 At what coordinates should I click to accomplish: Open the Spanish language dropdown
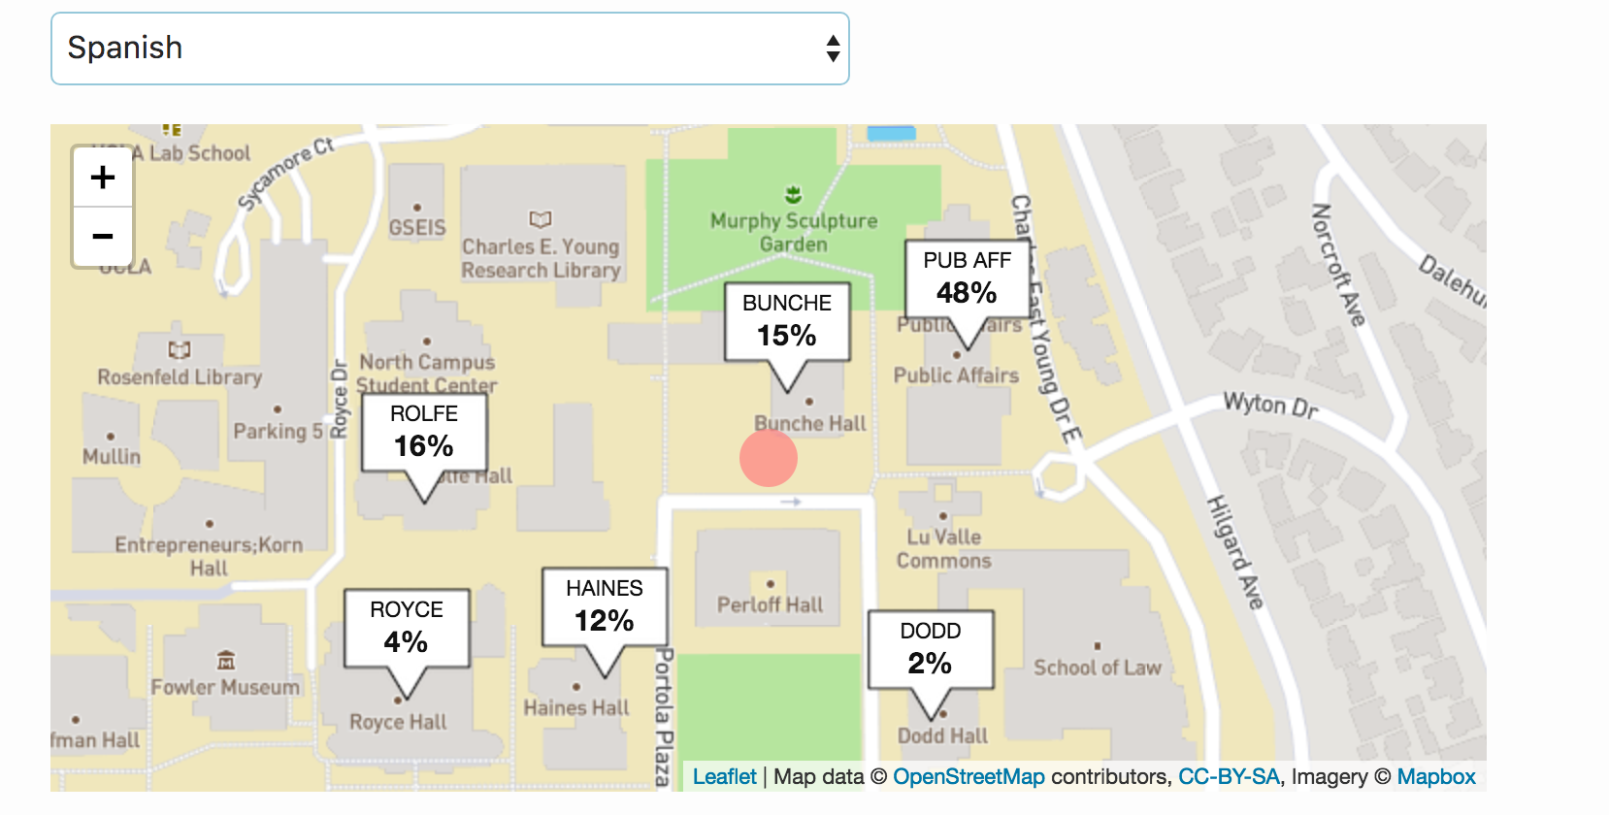pyautogui.click(x=449, y=49)
